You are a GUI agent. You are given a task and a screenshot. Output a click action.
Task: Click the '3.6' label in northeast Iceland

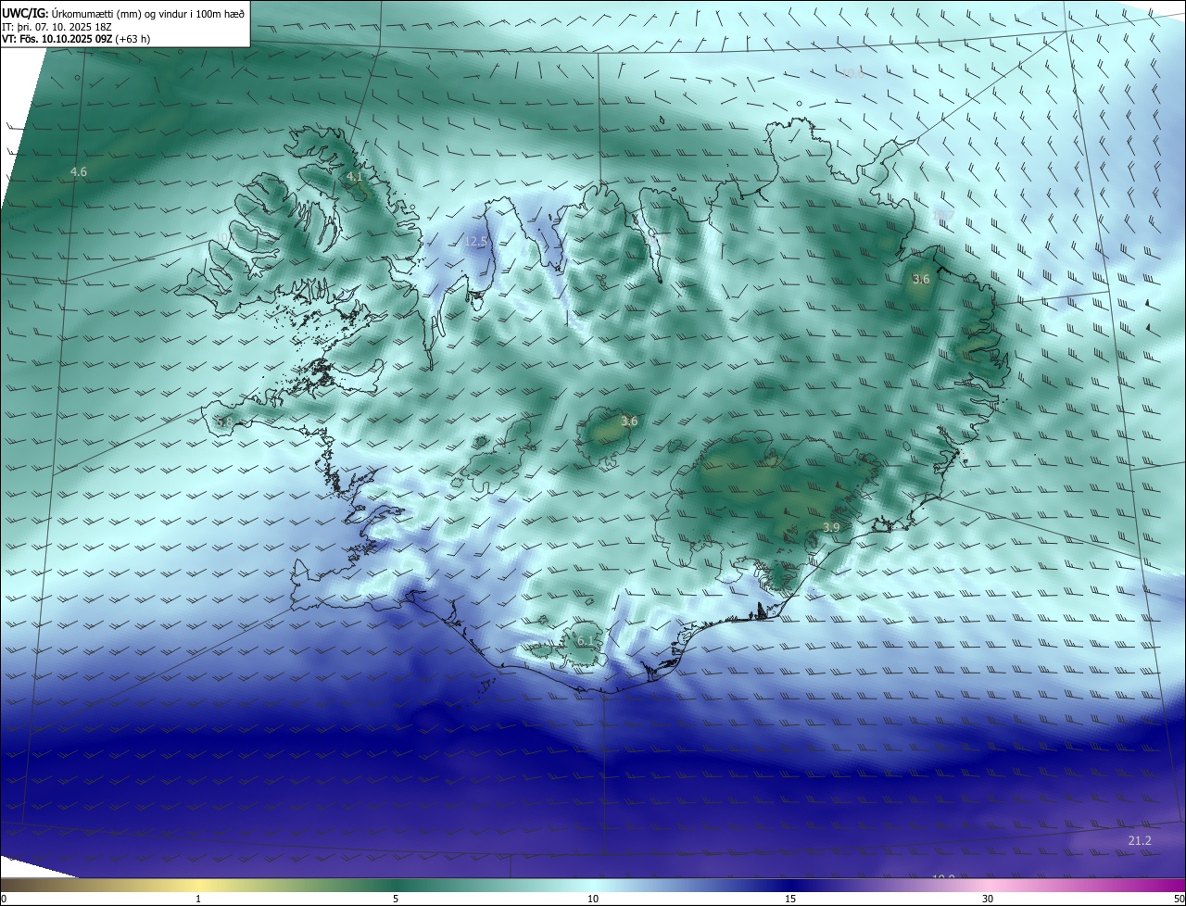click(x=921, y=279)
